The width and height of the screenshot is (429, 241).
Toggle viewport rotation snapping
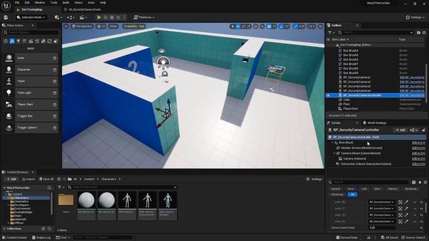click(x=282, y=27)
